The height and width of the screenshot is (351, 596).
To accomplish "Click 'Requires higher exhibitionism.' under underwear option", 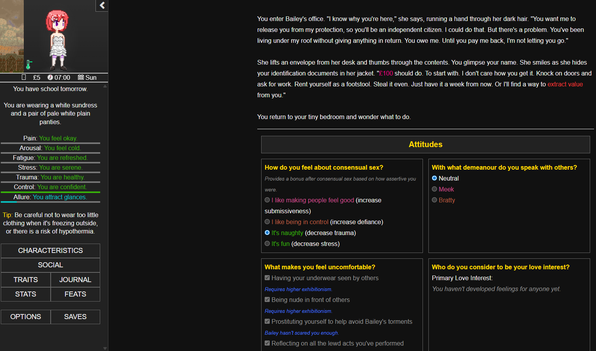I will pos(298,289).
